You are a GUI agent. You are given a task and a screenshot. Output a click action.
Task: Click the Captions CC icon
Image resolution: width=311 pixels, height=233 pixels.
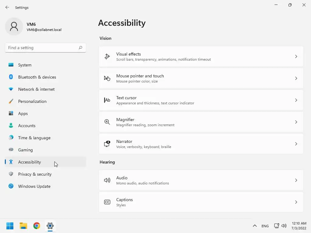(x=107, y=202)
